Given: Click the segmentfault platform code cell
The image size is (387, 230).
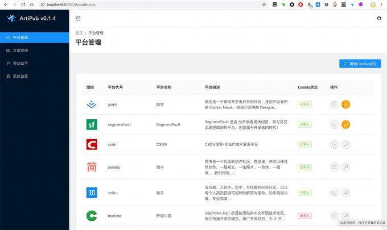Looking at the screenshot, I should coord(119,124).
